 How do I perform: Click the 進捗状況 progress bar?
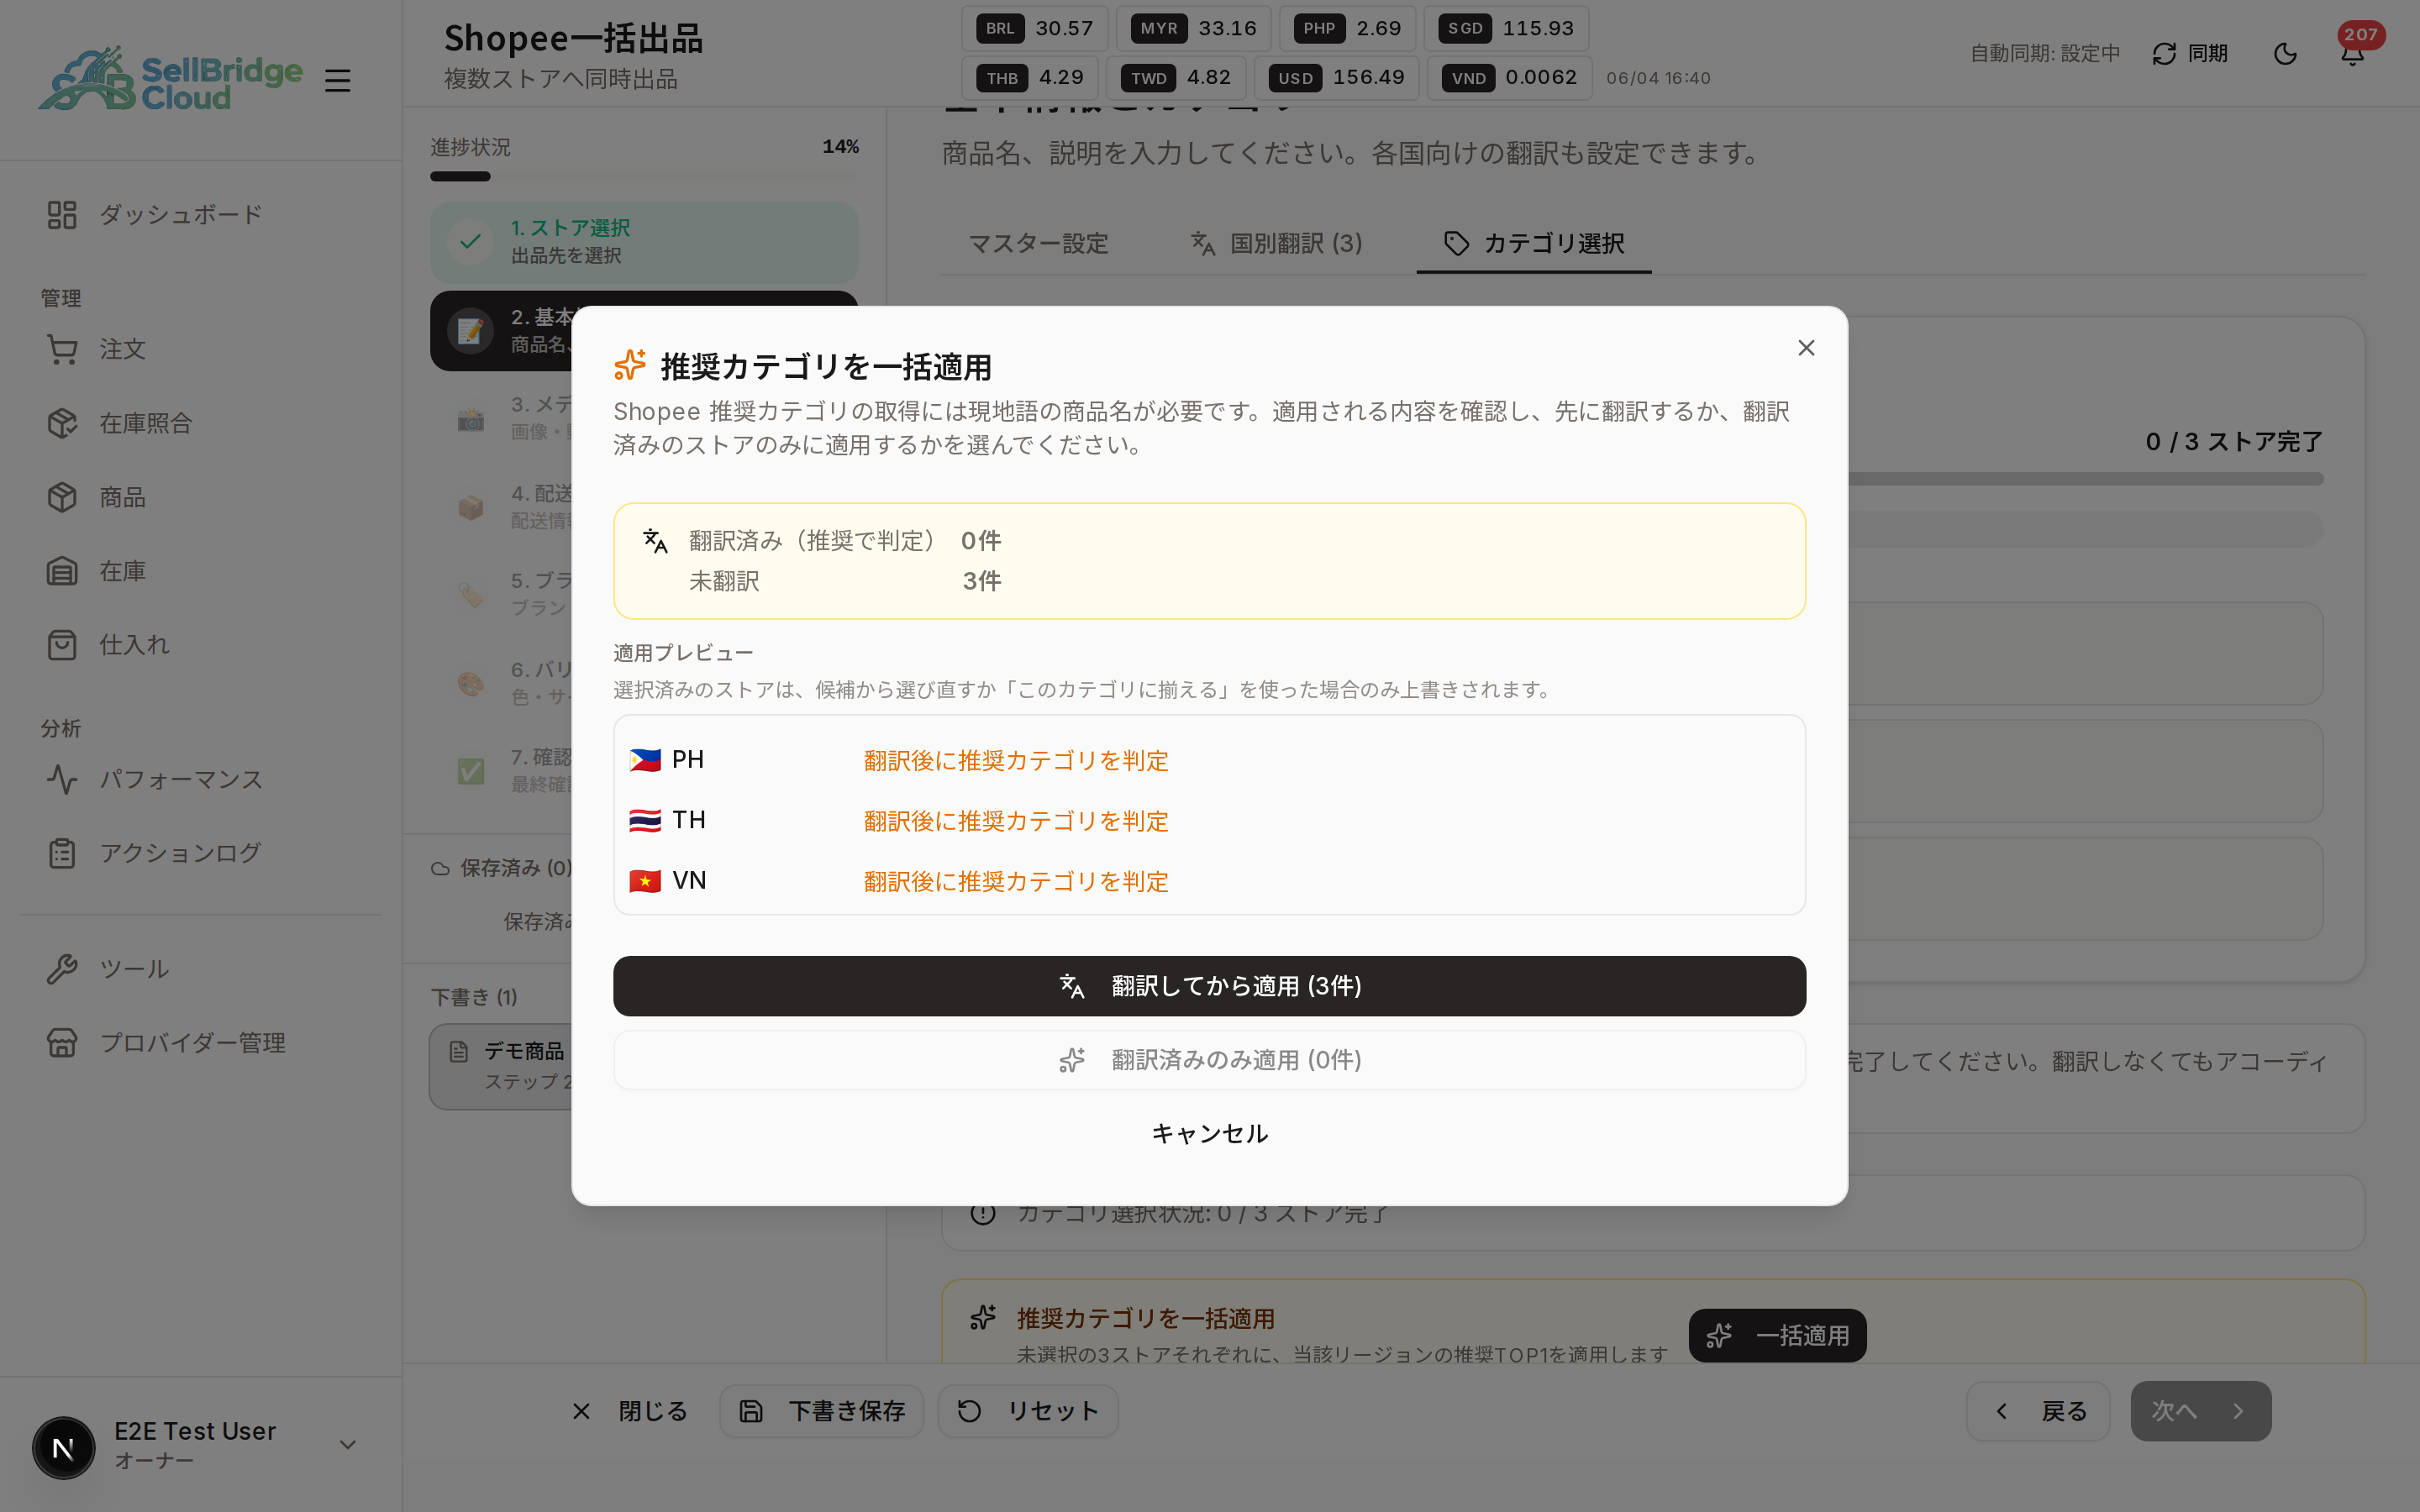644,176
